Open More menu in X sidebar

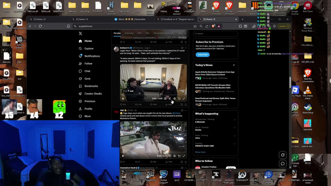pyautogui.click(x=85, y=116)
